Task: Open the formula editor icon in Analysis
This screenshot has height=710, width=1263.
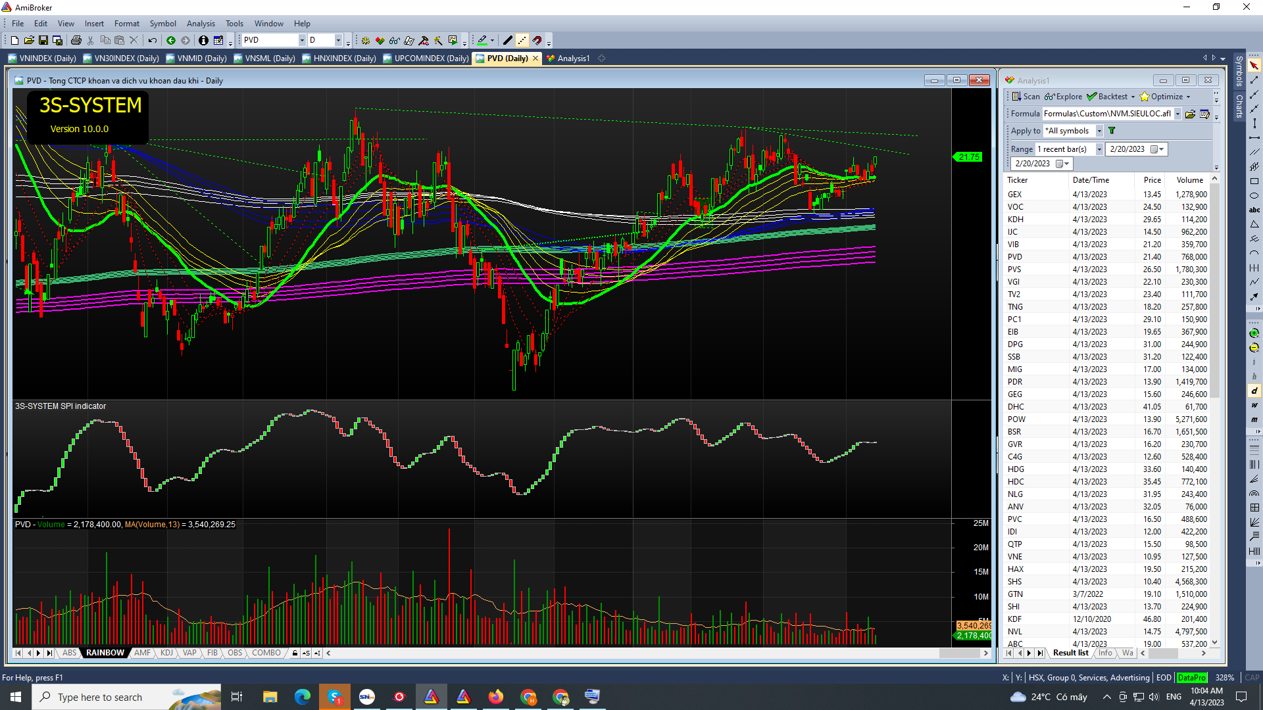Action: coord(1204,114)
